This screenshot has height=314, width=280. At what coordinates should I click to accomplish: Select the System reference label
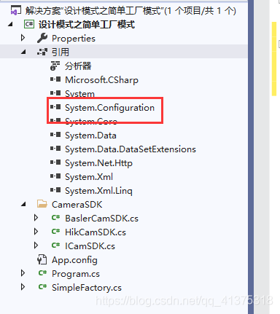(79, 94)
